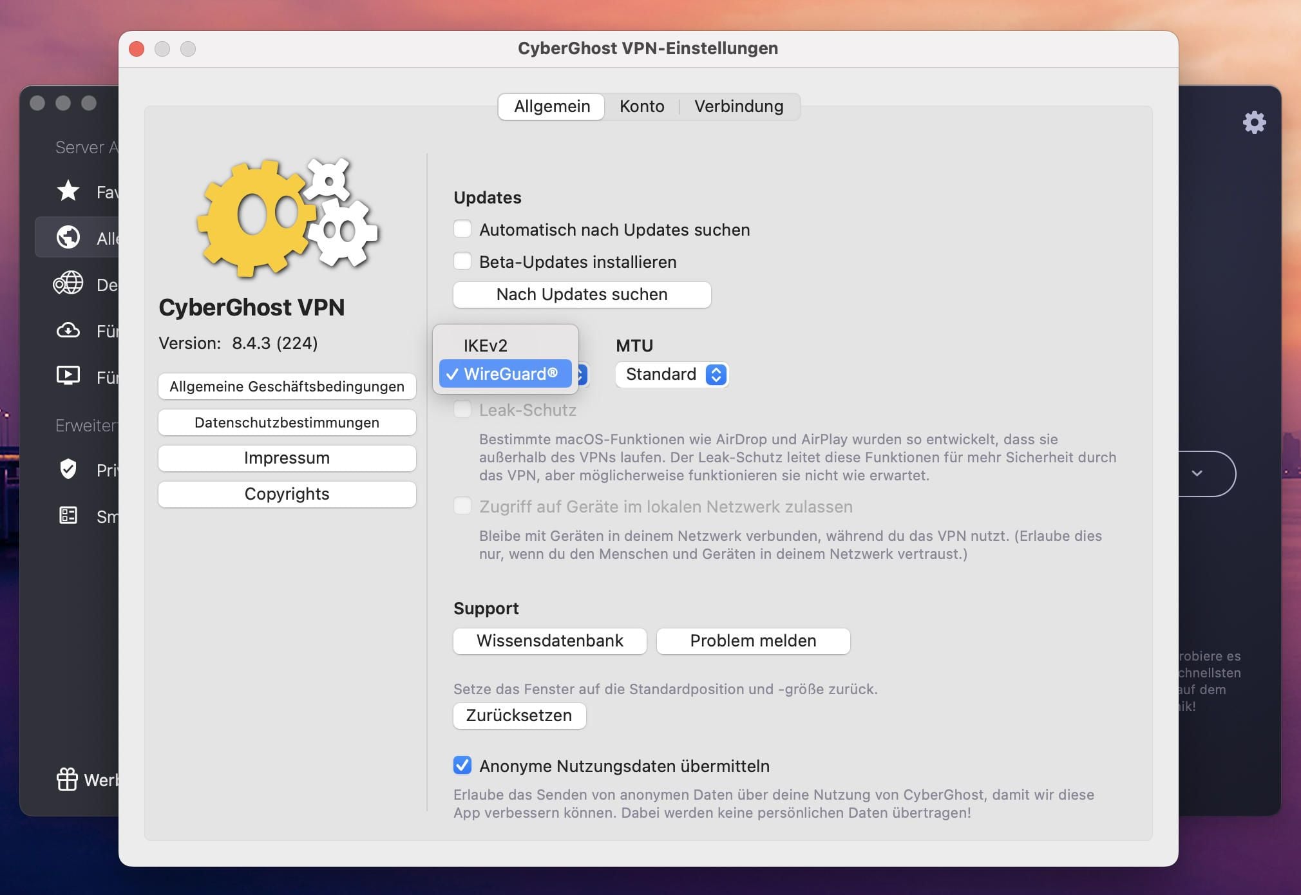Open the all servers globe icon
This screenshot has height=895, width=1301.
coord(68,237)
